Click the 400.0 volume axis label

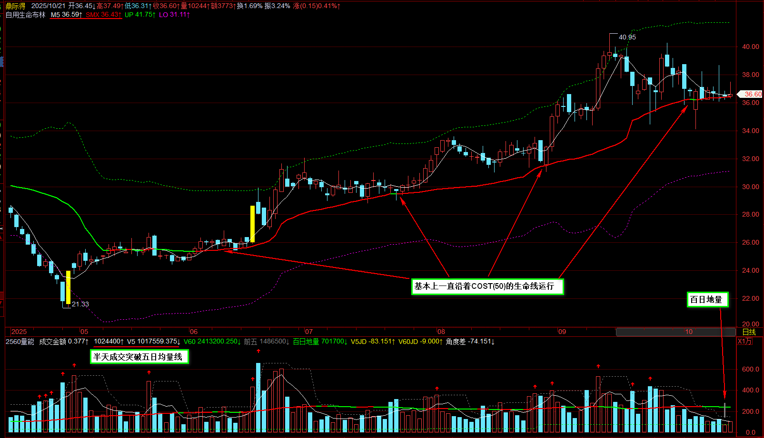751,390
